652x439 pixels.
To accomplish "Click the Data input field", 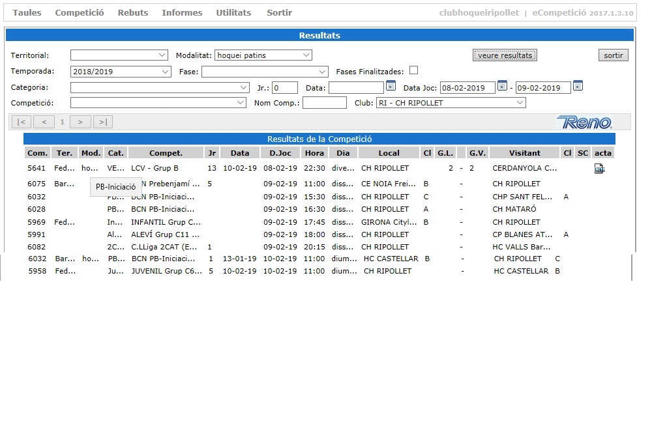I will (x=357, y=88).
